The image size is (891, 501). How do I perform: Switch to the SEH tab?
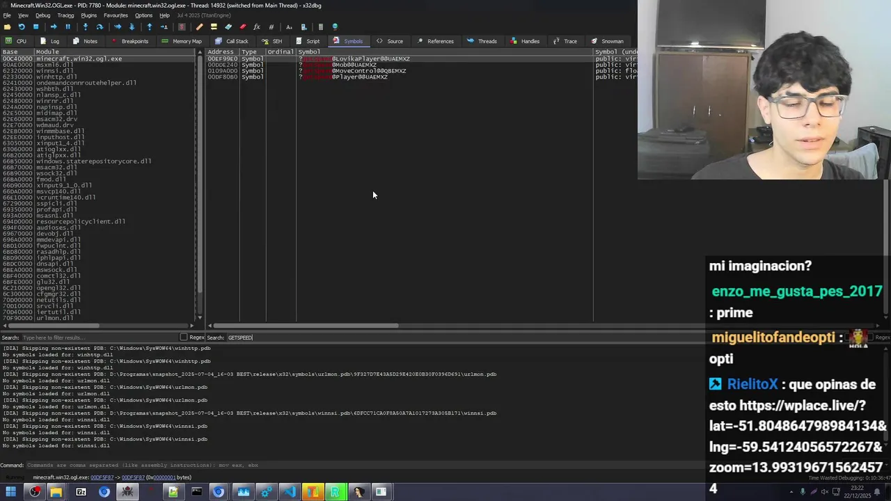[272, 41]
